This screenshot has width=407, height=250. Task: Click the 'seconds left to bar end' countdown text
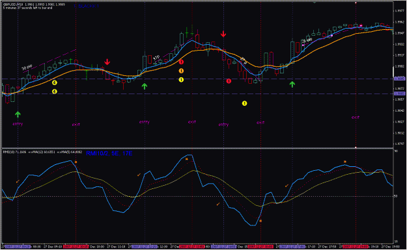pyautogui.click(x=27, y=8)
